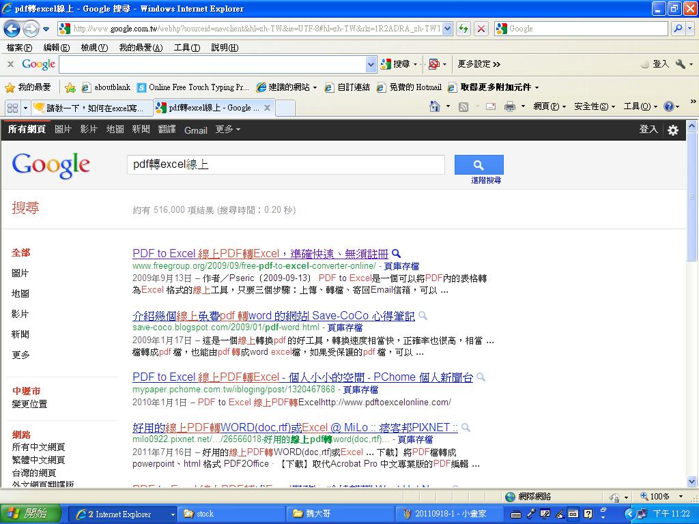Image resolution: width=699 pixels, height=524 pixels.
Task: Go forward using the browser forward arrow
Action: click(x=30, y=29)
